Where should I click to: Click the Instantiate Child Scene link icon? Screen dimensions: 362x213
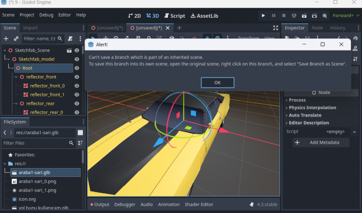[x=16, y=39]
